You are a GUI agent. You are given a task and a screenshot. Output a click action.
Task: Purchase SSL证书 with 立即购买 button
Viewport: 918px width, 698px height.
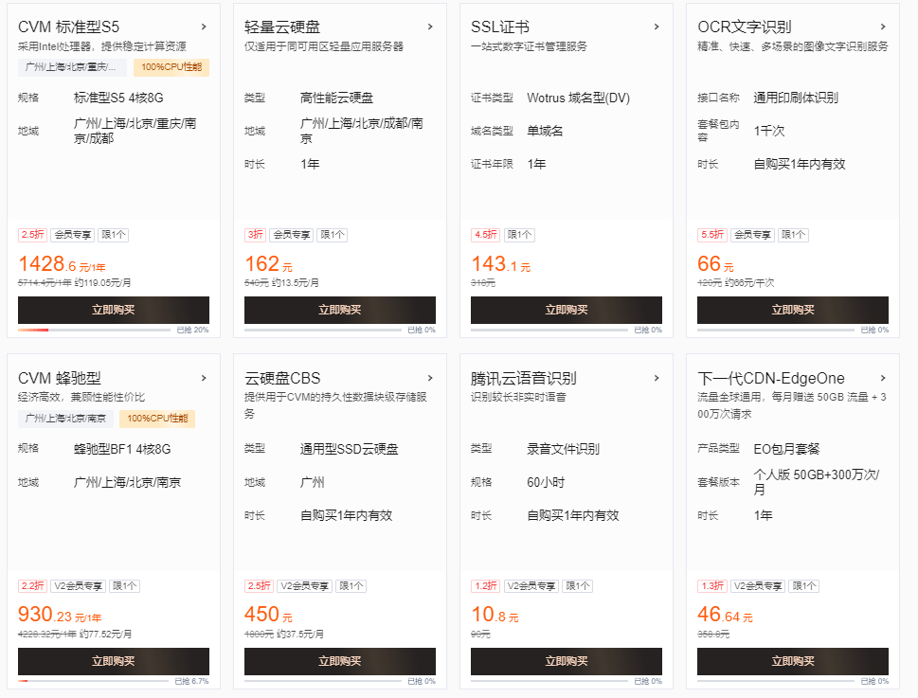tap(567, 310)
